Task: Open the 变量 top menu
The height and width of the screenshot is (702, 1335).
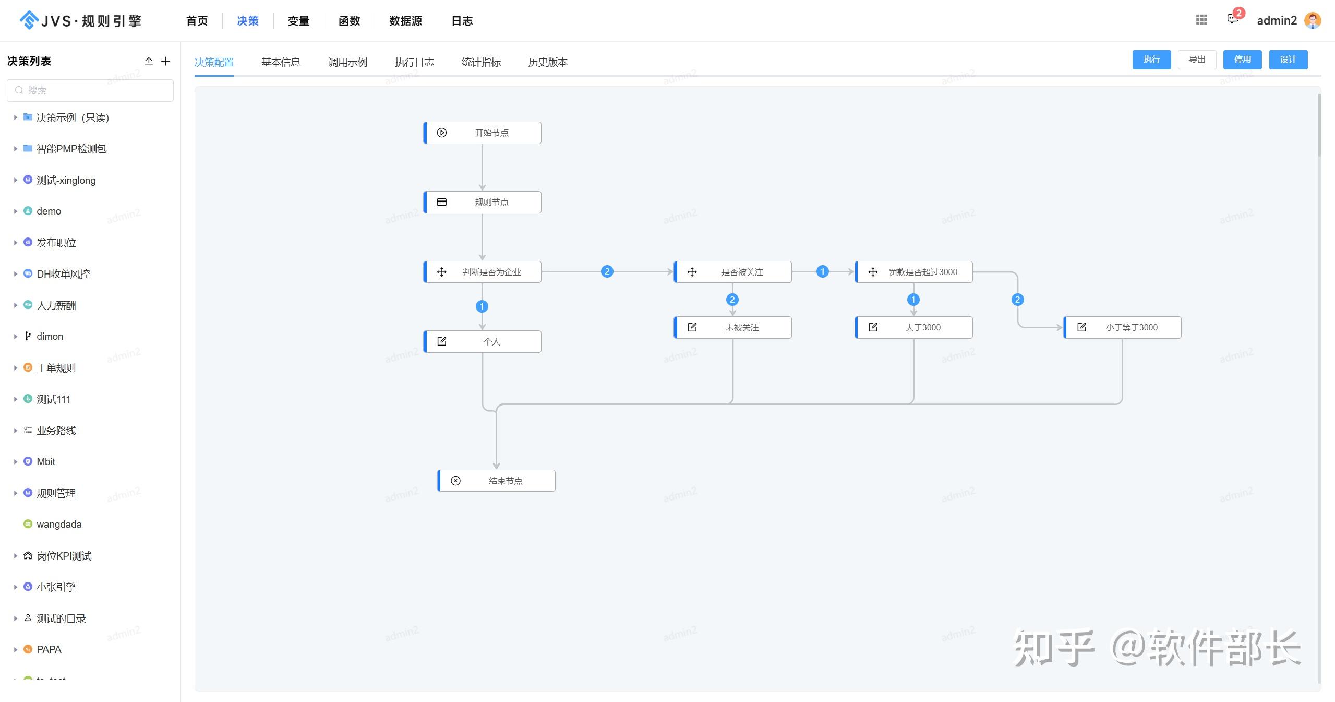Action: [298, 21]
